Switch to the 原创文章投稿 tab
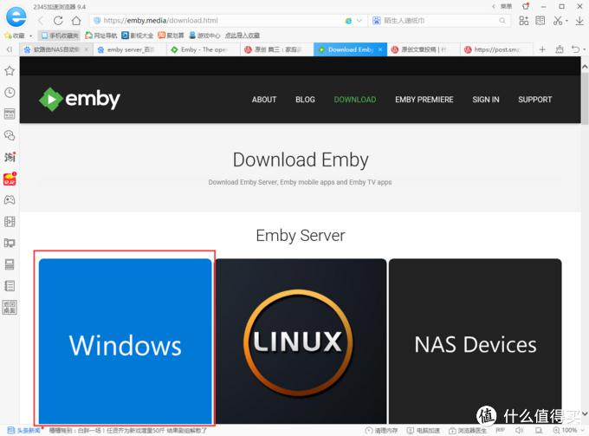The image size is (589, 436). pos(424,49)
